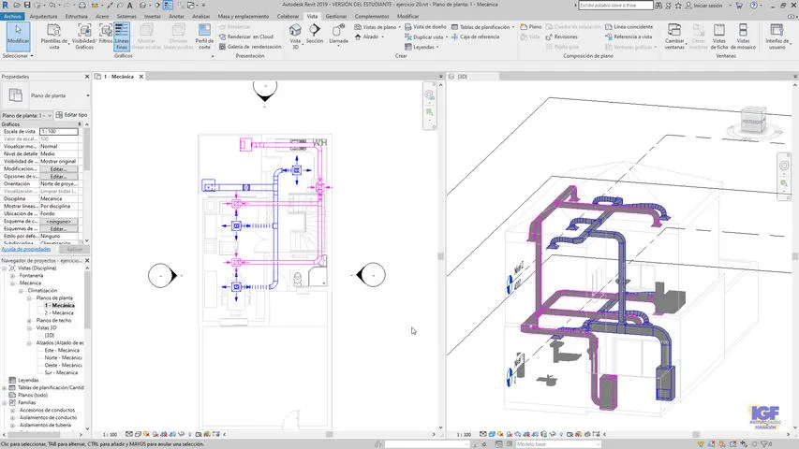799x449 pixels.
Task: Open Galería de renderización
Action: tap(250, 47)
